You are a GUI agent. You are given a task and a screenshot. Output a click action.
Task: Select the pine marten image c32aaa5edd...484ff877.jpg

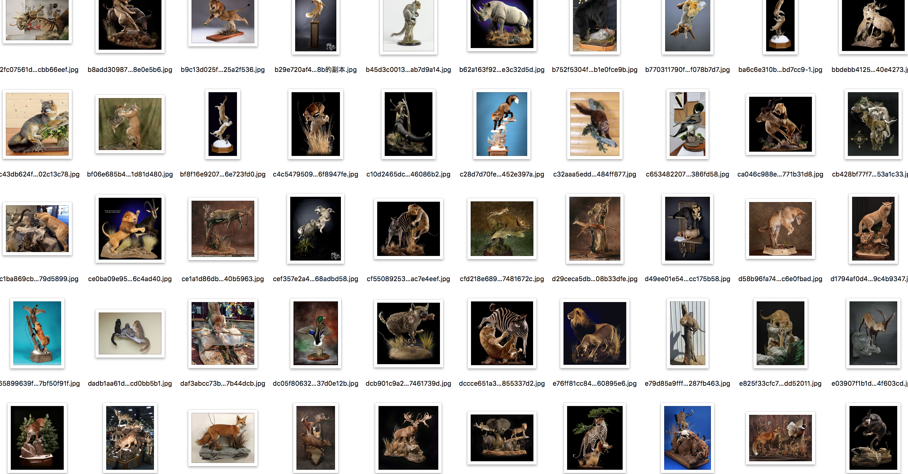595,124
